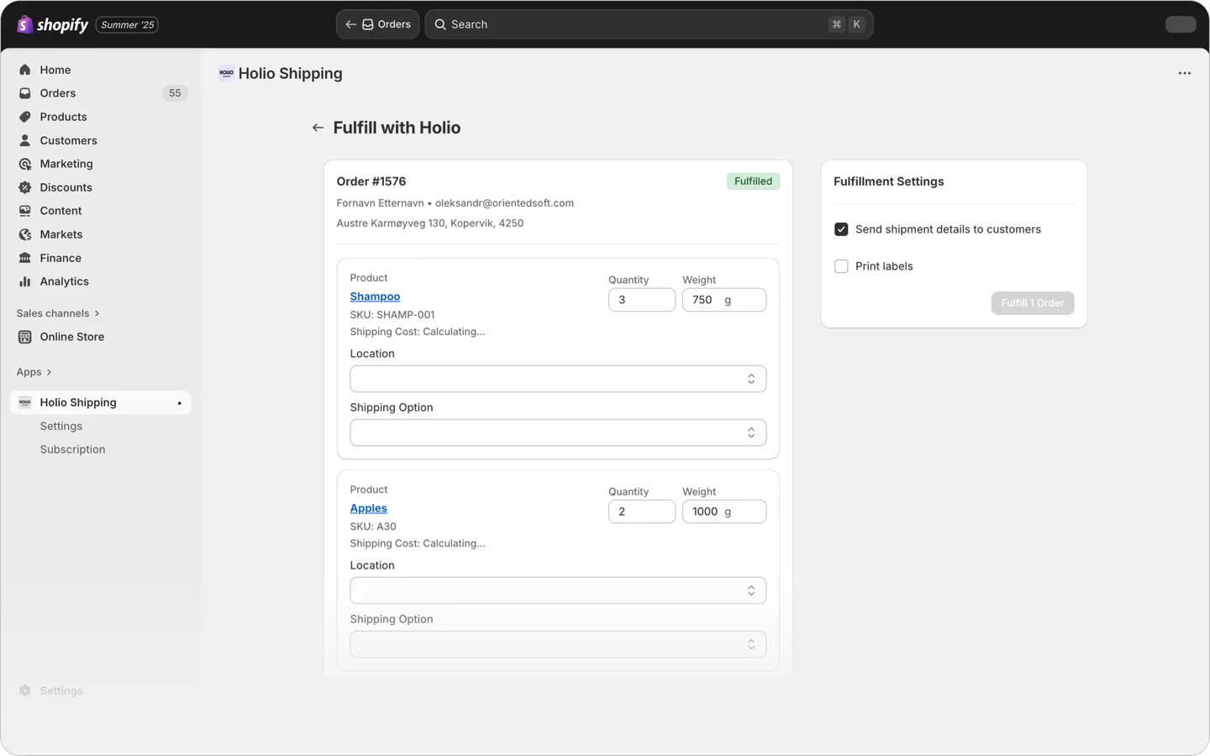Open the Marketing target icon
This screenshot has height=756, width=1210.
[x=25, y=164]
